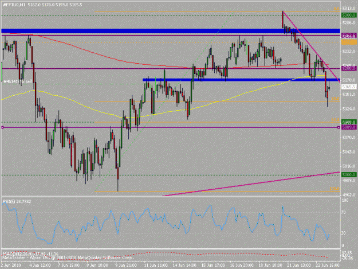Select the rising magenta trendline near 5000

pos(251,184)
